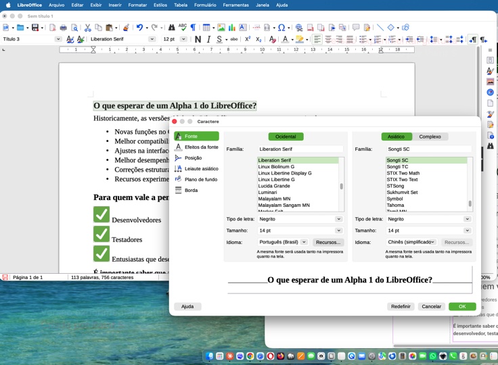This screenshot has height=365, width=498.
Task: Open the Formatar menu
Action: [137, 5]
